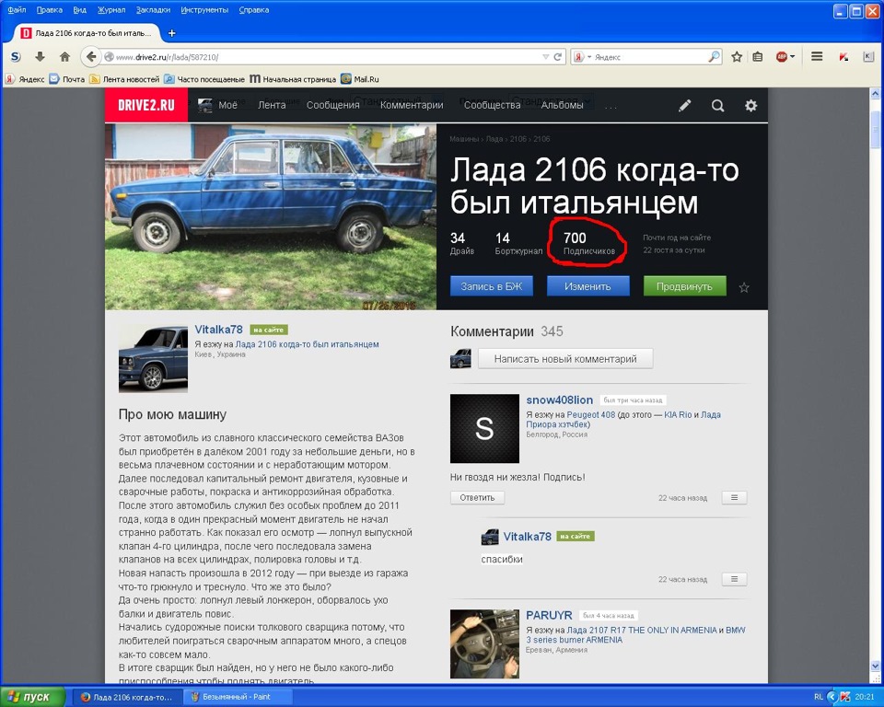Open the Peugeot 408 car link

pos(591,414)
